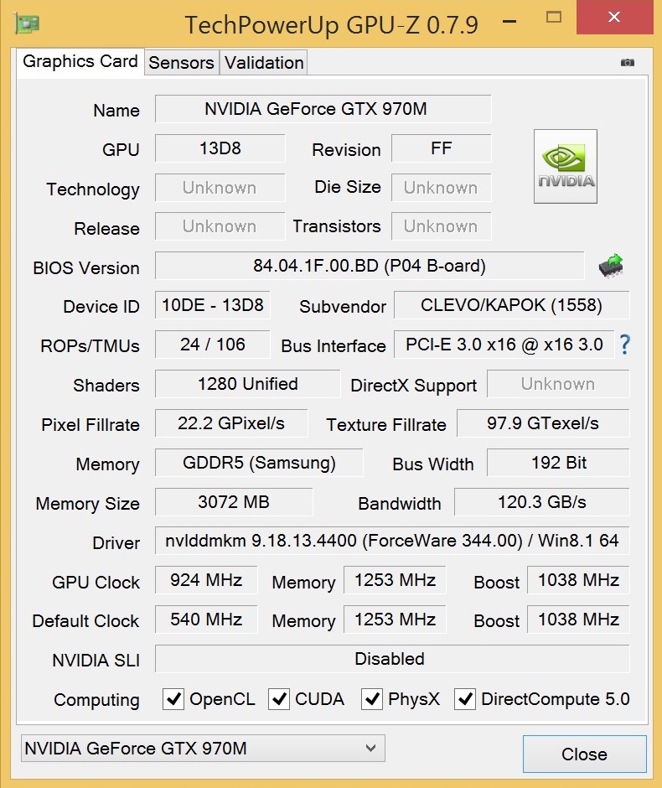Click the Name field with GTX 970M
662x788 pixels.
(x=323, y=109)
